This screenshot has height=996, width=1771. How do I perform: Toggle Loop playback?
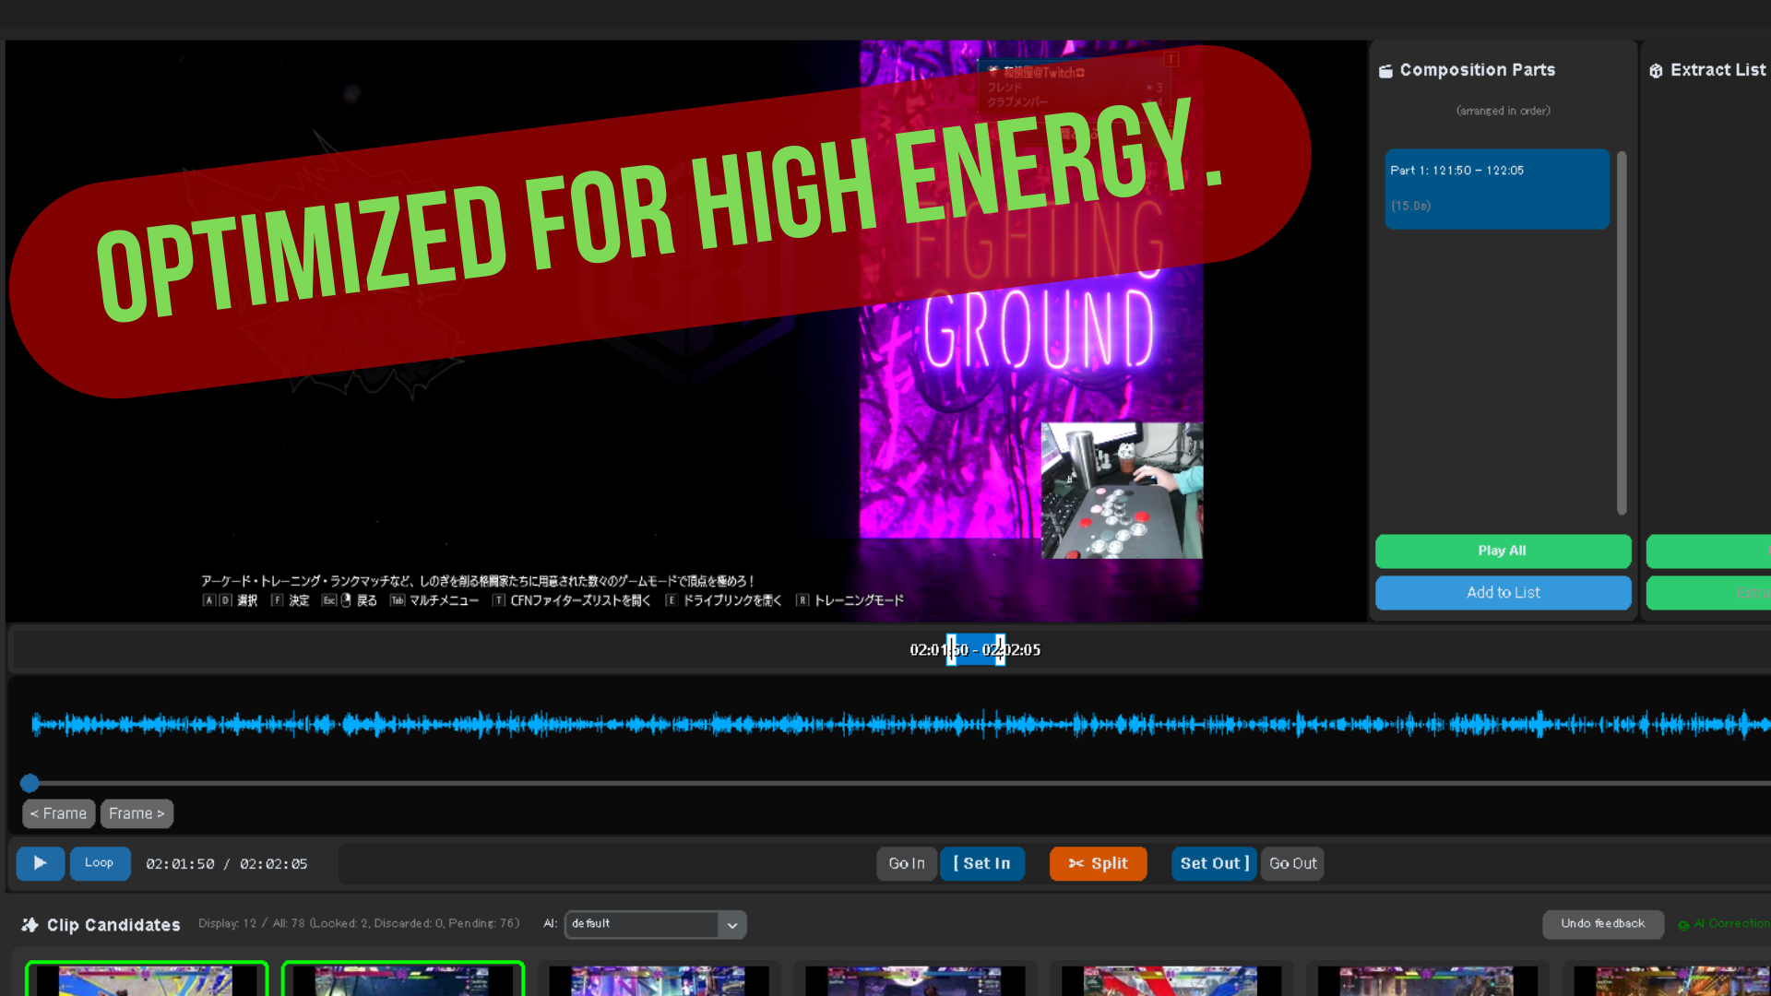[100, 863]
